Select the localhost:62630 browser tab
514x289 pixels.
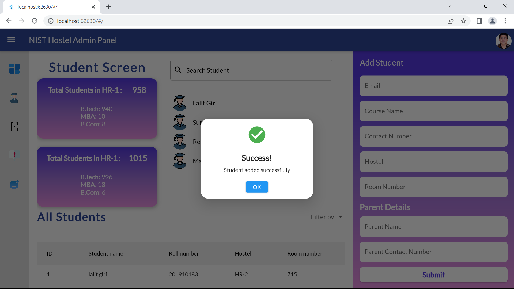point(48,7)
